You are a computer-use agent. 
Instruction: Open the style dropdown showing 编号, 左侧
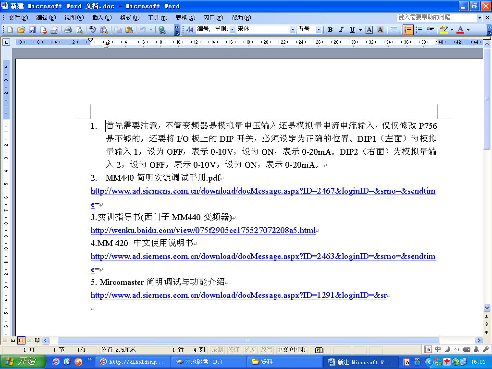[233, 29]
